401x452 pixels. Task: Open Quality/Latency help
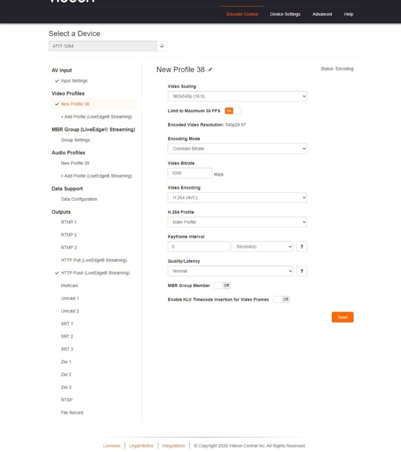[301, 271]
